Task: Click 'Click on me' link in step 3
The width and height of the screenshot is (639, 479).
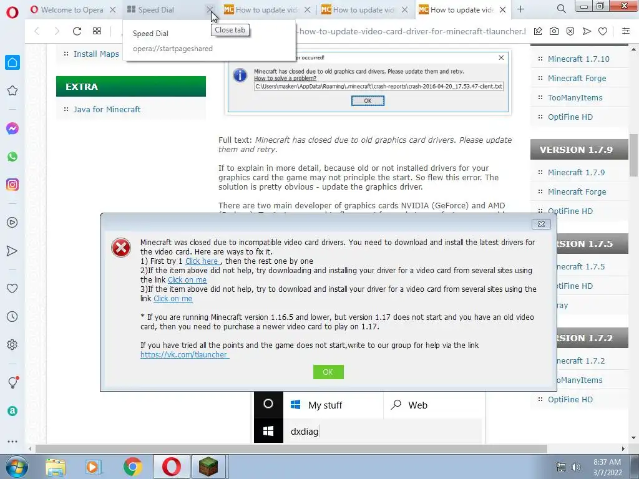Action: (x=173, y=299)
